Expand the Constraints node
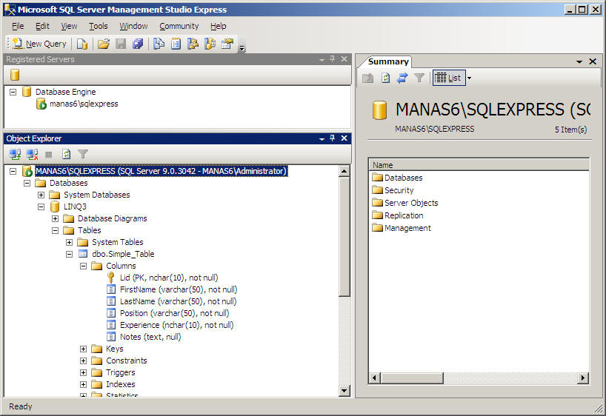Image resolution: width=606 pixels, height=416 pixels. [x=83, y=360]
